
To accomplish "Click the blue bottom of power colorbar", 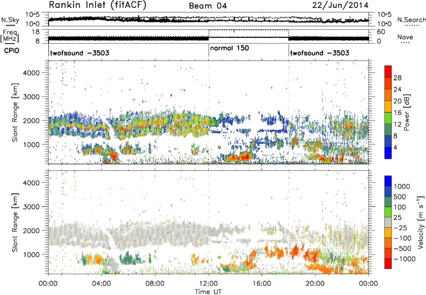I will 388,153.
